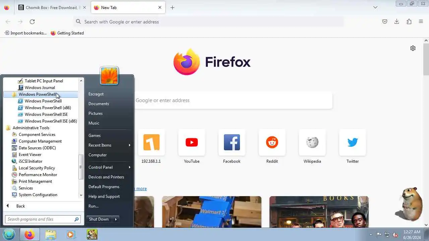Screen dimensions: 429x241
Task: Click the programs list scroll up arrow
Action: tap(81, 81)
